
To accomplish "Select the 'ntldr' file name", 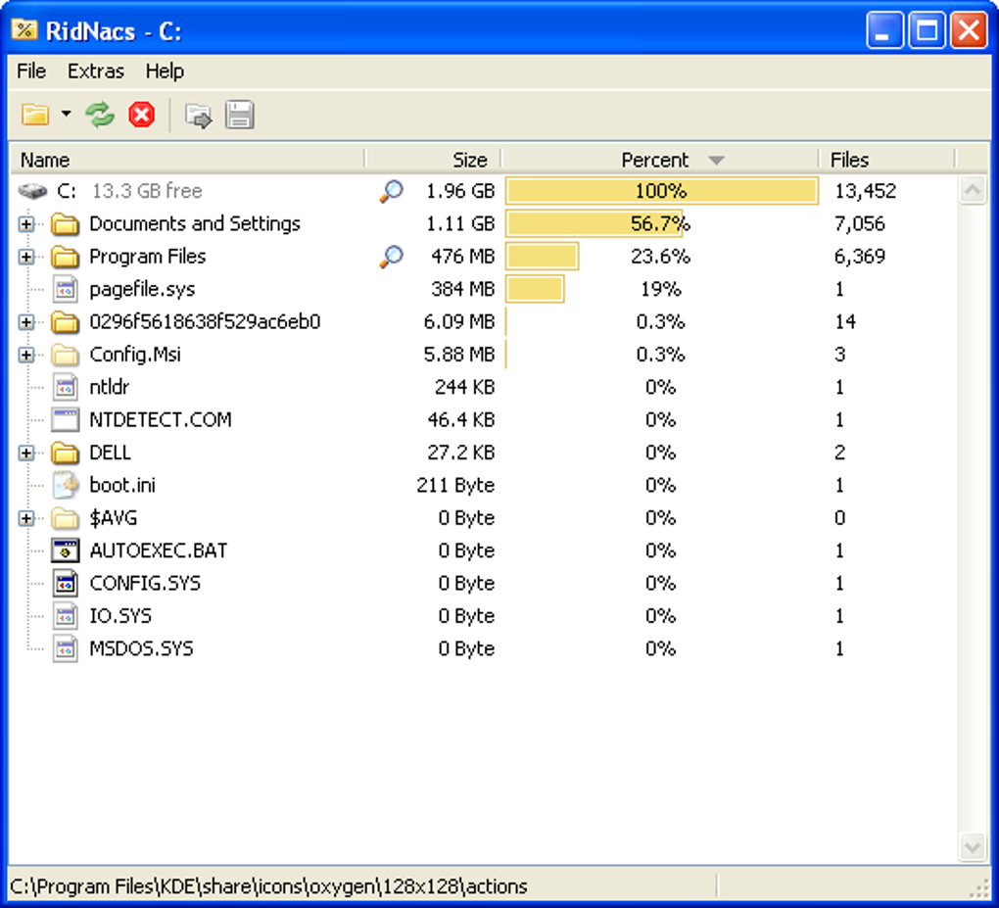I will tap(109, 387).
